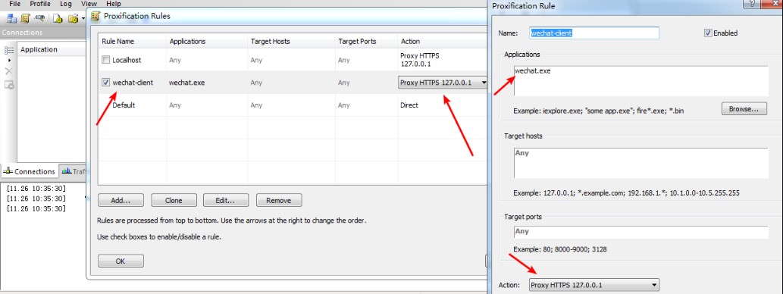Click the Application column header in Connections pane
The width and height of the screenshot is (783, 294).
click(x=52, y=49)
